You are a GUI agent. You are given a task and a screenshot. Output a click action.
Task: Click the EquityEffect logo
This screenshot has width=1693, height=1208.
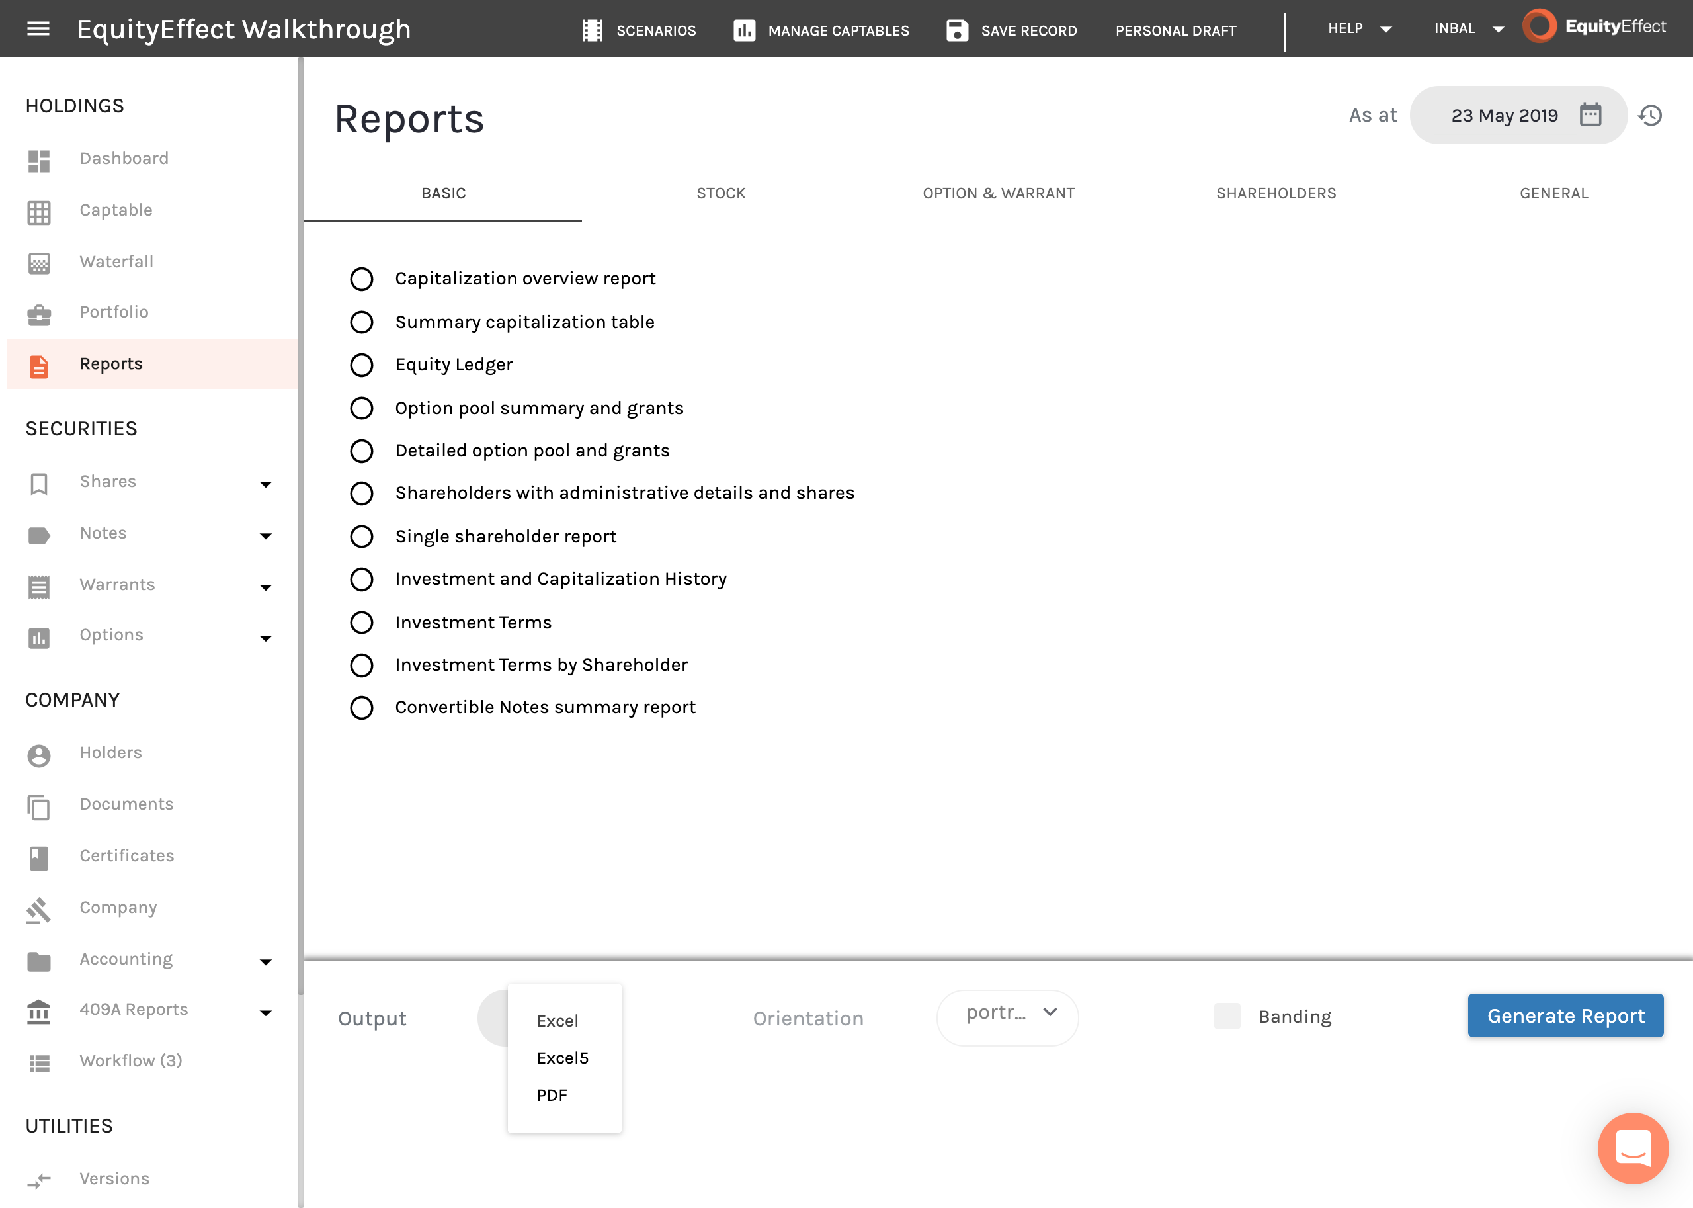pos(1593,26)
